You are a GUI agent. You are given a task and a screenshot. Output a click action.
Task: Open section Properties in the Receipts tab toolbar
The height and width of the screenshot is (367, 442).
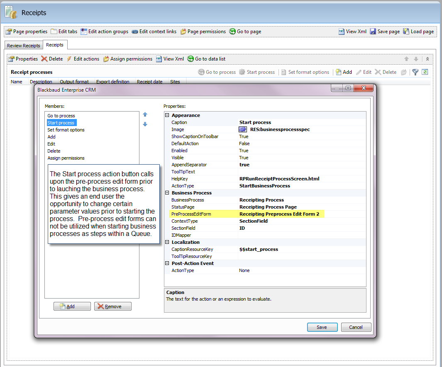(23, 59)
